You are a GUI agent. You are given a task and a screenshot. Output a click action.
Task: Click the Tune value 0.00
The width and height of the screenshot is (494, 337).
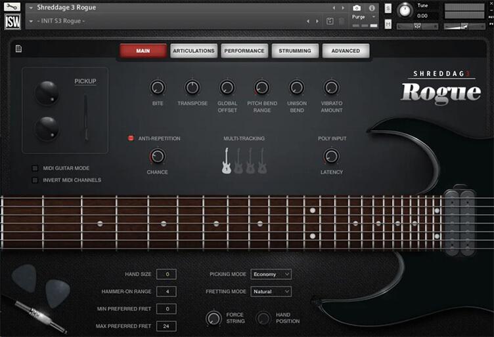coord(422,16)
